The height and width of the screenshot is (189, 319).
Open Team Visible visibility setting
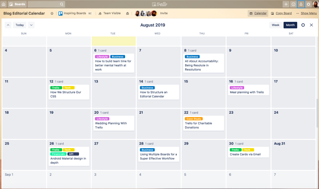pos(109,13)
